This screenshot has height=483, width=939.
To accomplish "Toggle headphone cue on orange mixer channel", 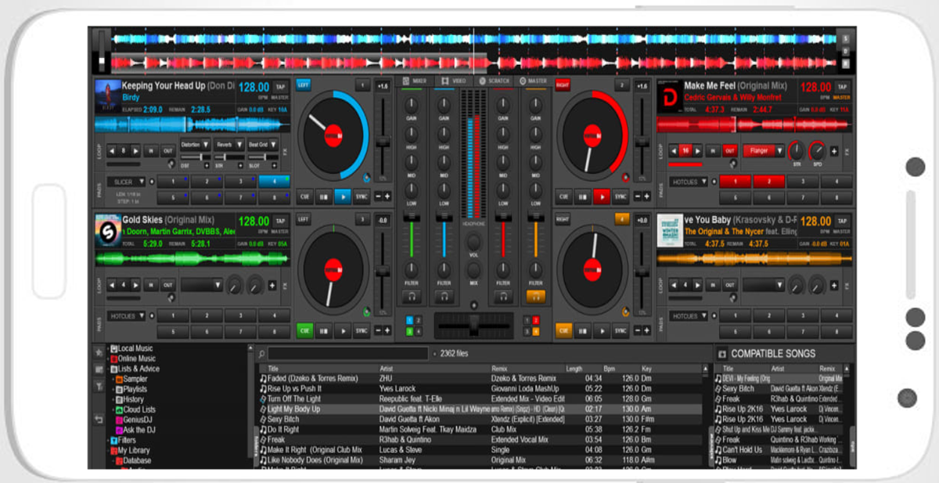I will pos(535,296).
